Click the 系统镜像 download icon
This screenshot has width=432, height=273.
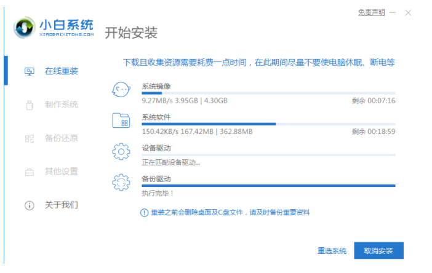121,90
